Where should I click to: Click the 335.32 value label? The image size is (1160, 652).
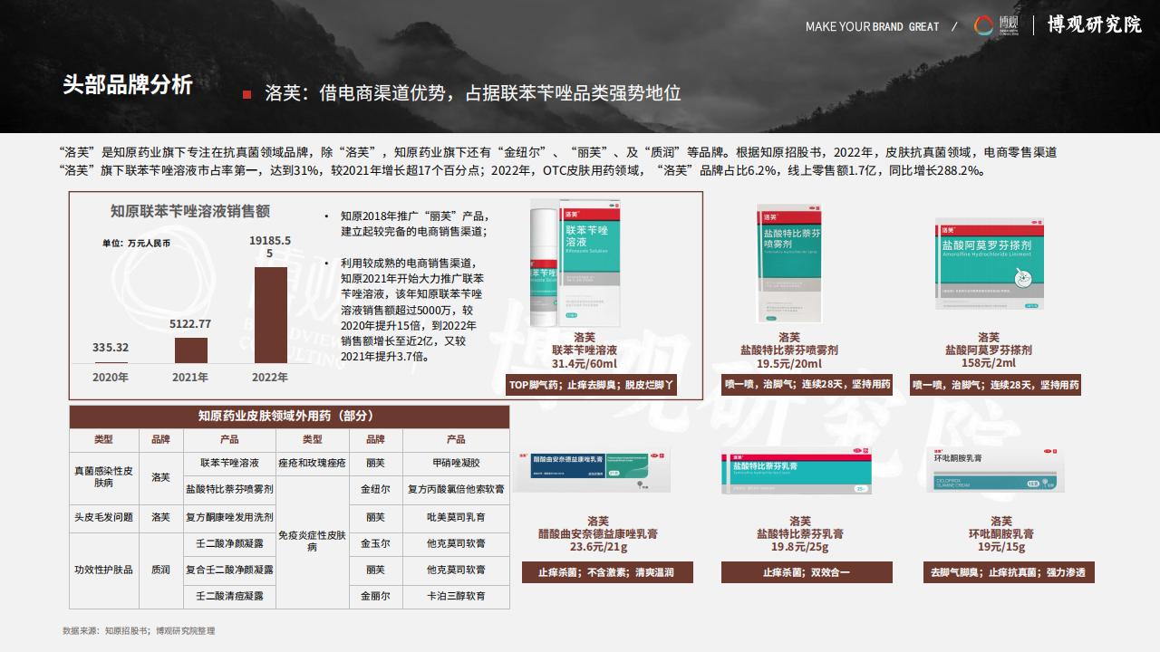pyautogui.click(x=111, y=348)
